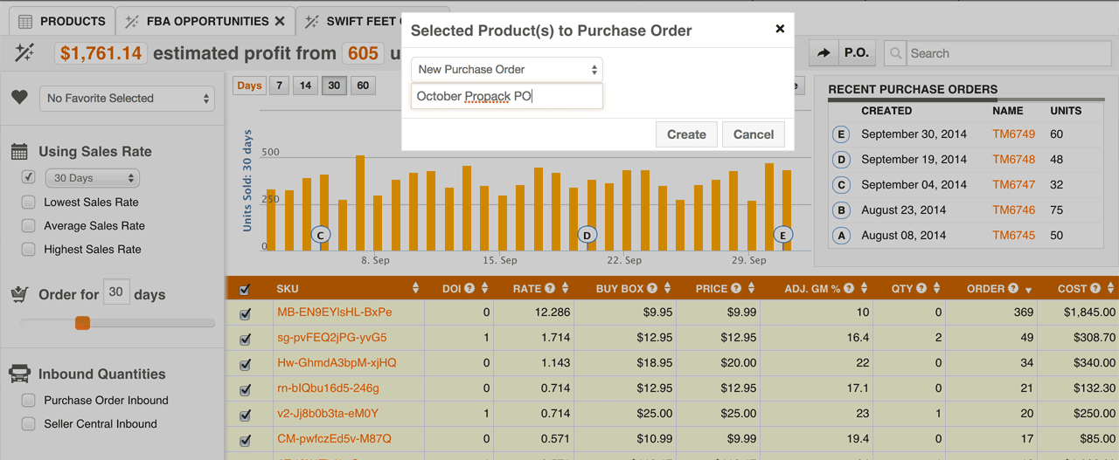Open the 30 Days sales rate dropdown

(x=92, y=178)
